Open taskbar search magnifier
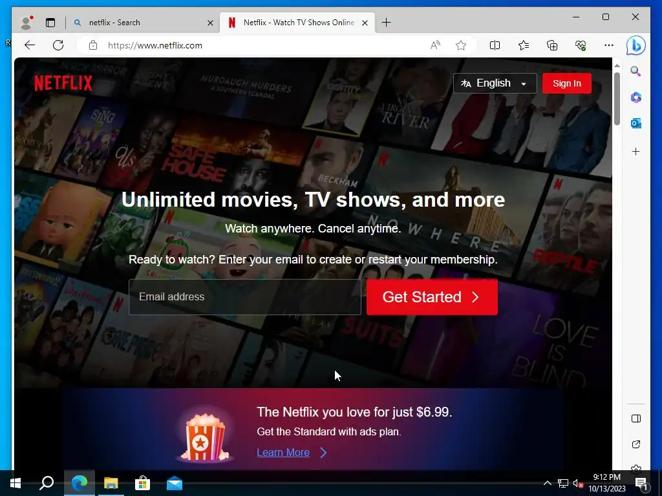The width and height of the screenshot is (662, 496). point(47,483)
